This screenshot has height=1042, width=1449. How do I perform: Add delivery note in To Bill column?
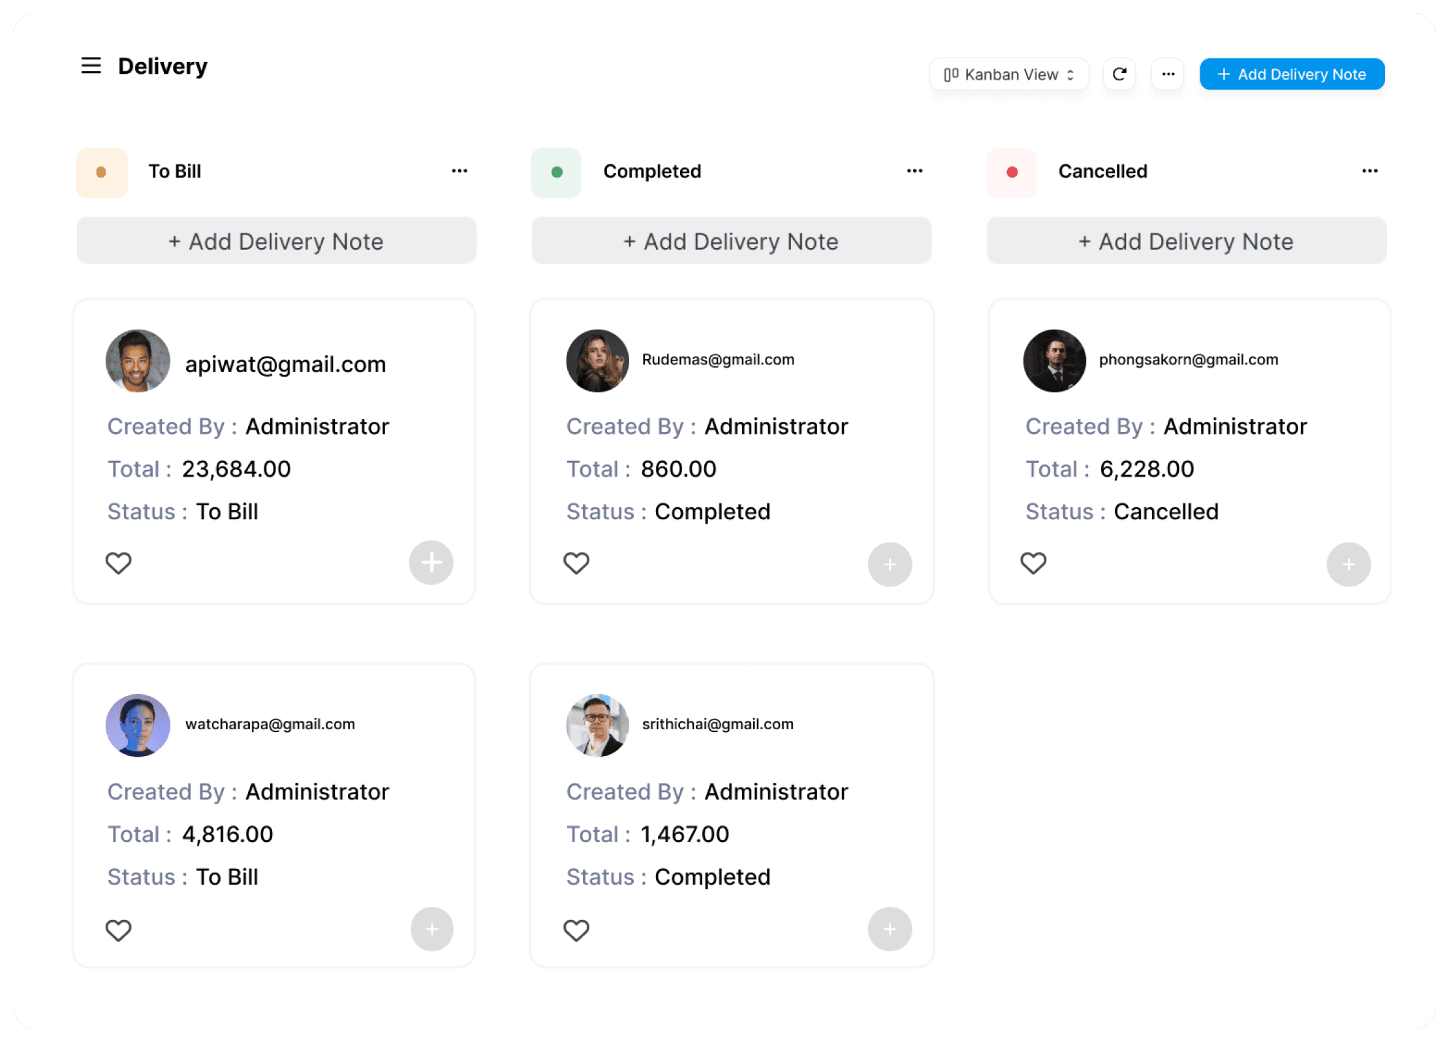pos(276,242)
